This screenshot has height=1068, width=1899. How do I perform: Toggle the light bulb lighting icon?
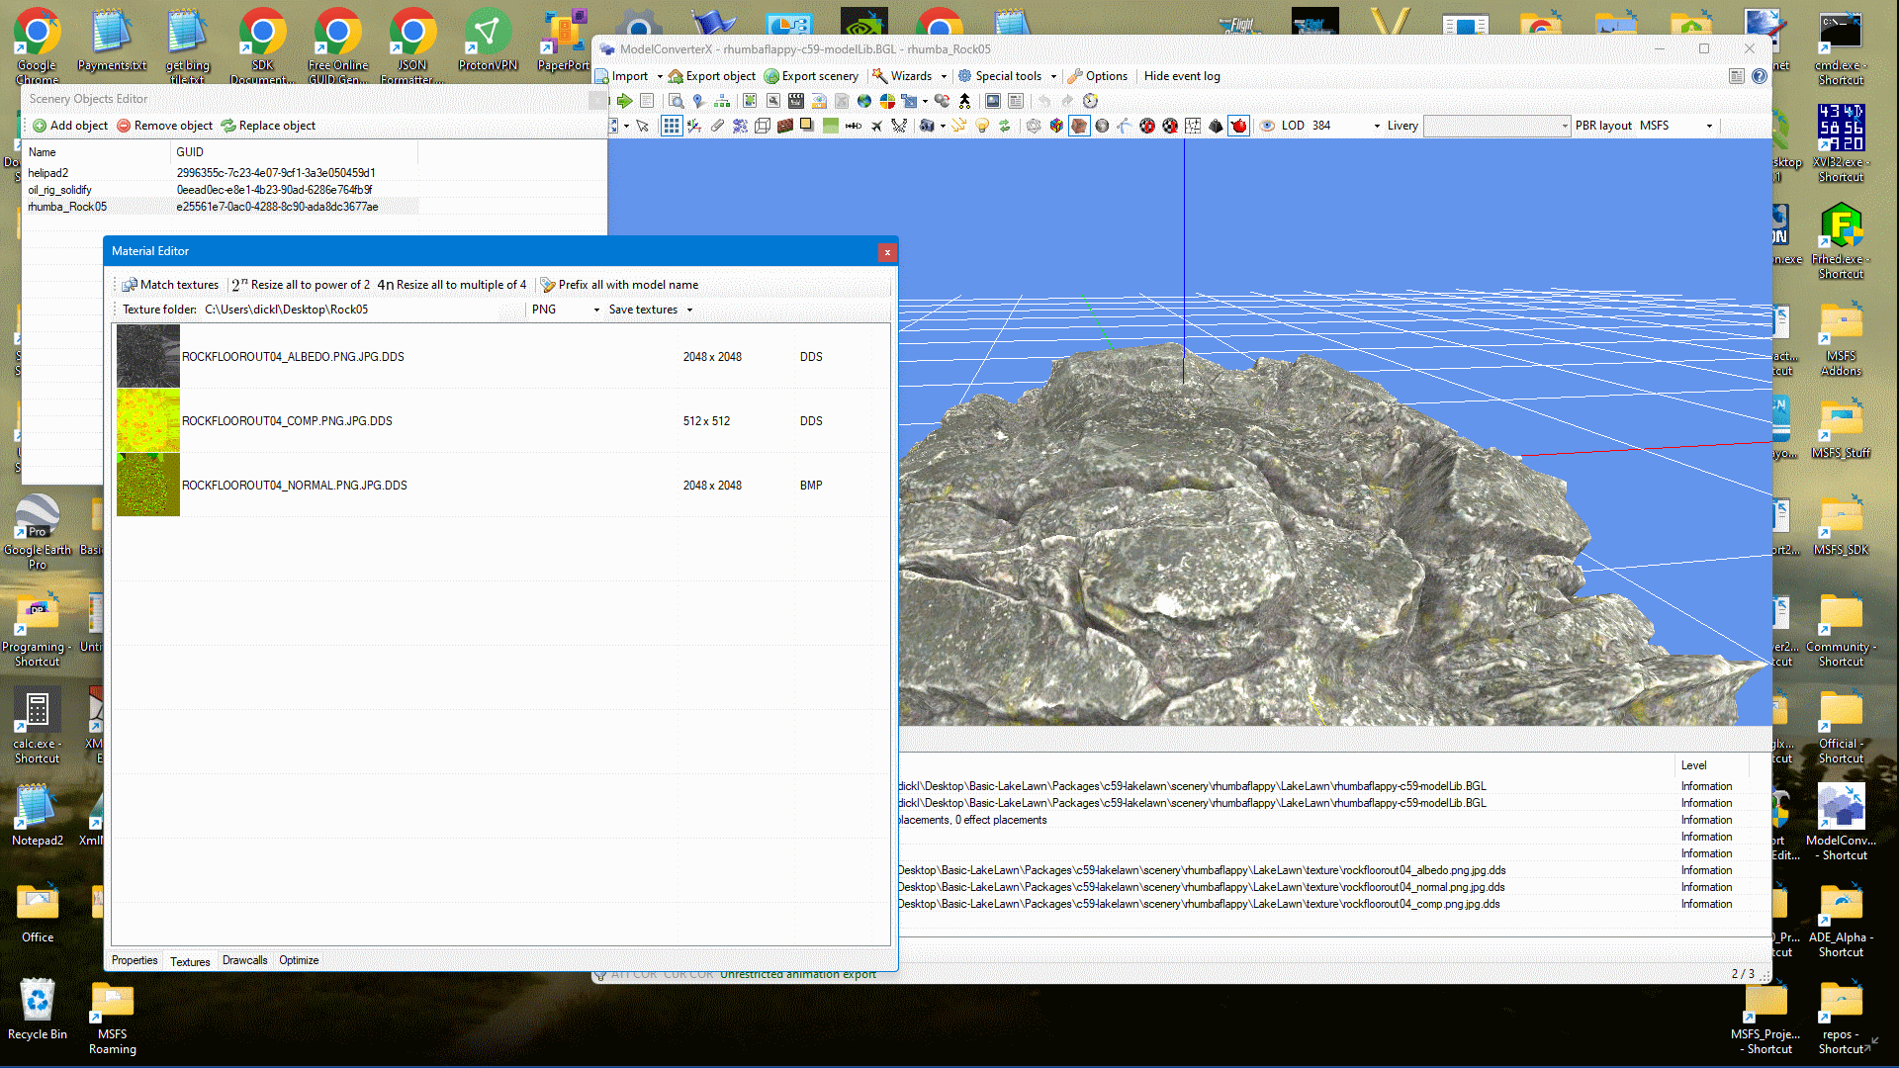[982, 126]
